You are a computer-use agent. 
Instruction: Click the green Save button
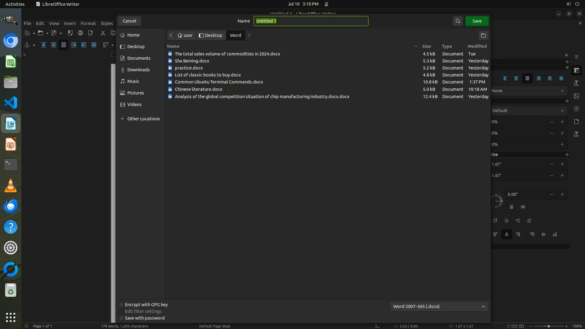[x=477, y=21]
